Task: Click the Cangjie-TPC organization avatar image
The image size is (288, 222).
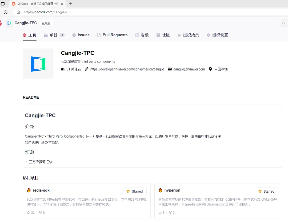Action: [38, 64]
